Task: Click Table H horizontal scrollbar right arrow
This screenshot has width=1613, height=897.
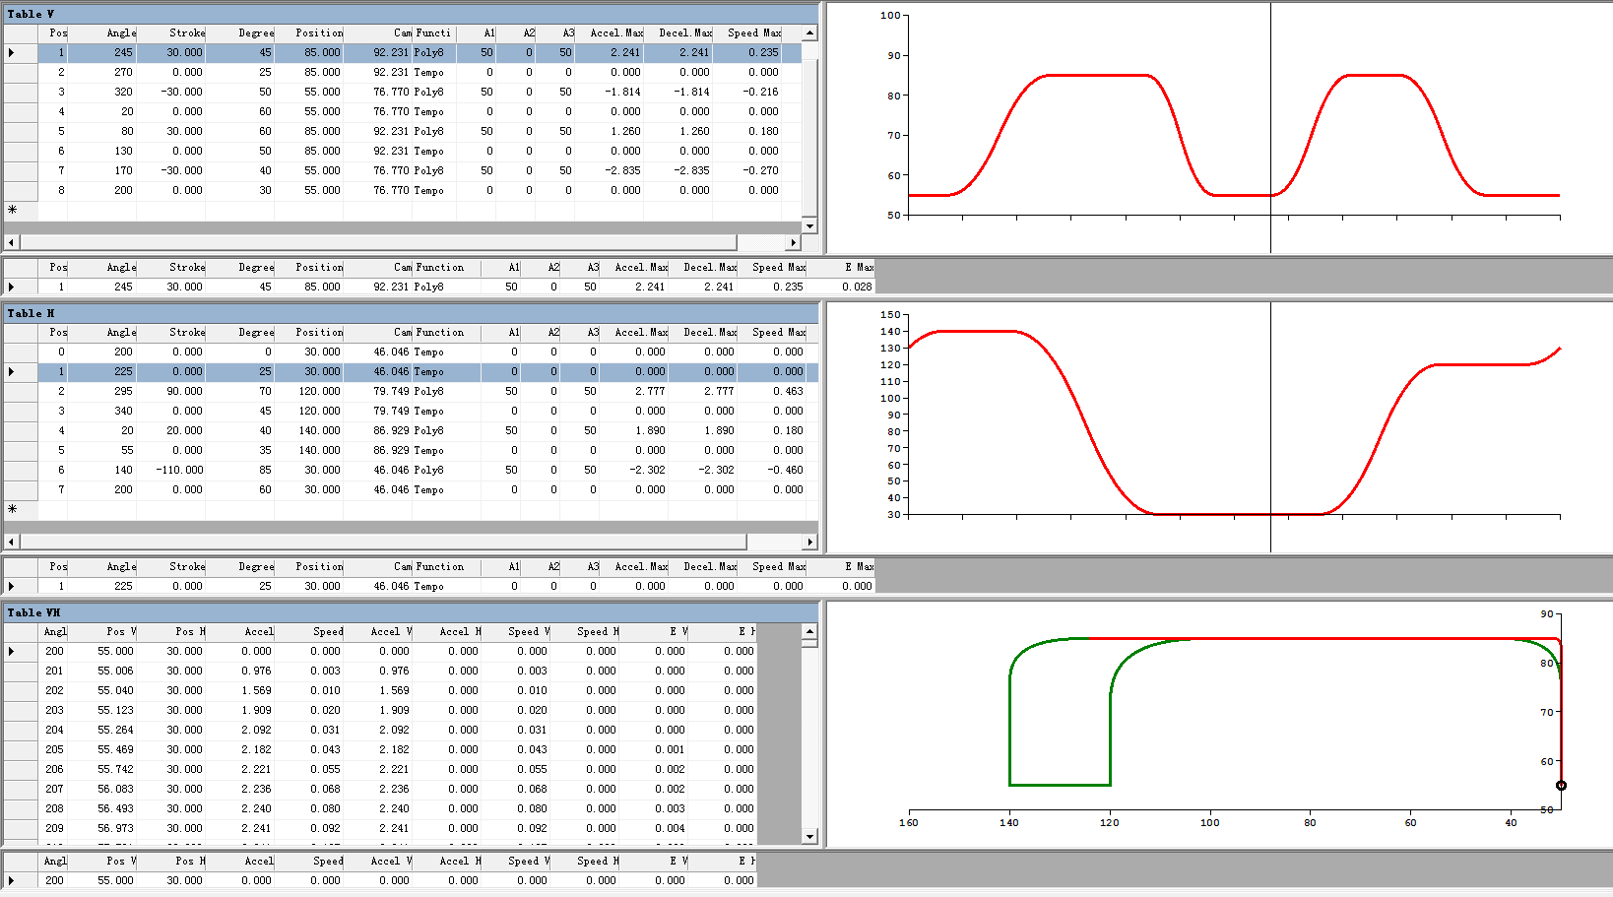Action: click(810, 542)
